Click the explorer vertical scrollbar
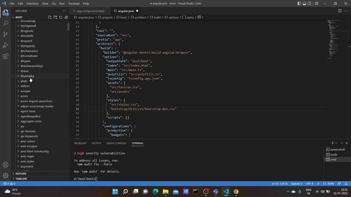The image size is (351, 197). (68, 27)
